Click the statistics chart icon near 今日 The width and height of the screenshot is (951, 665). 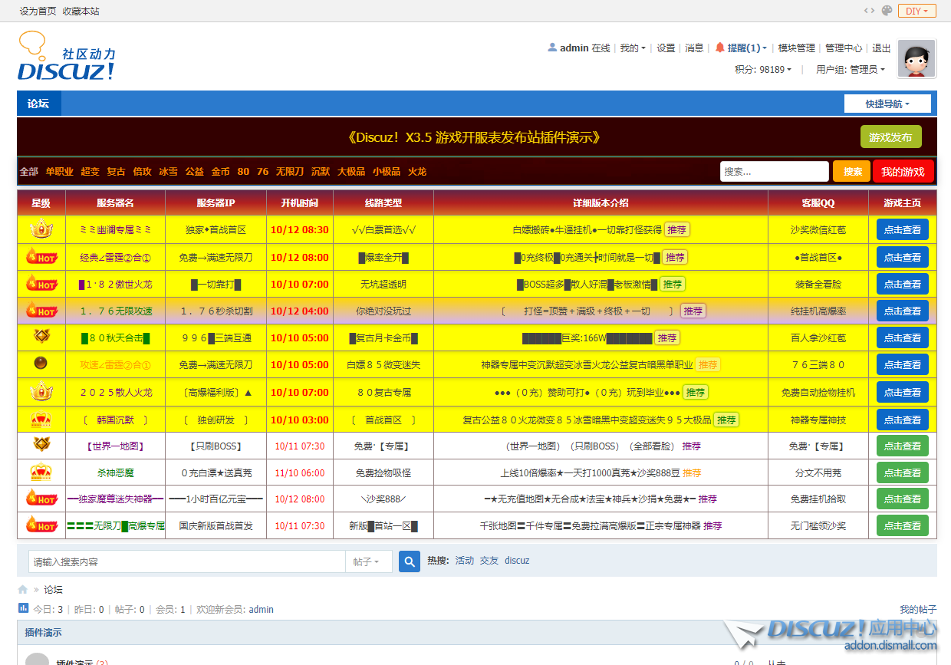coord(23,609)
